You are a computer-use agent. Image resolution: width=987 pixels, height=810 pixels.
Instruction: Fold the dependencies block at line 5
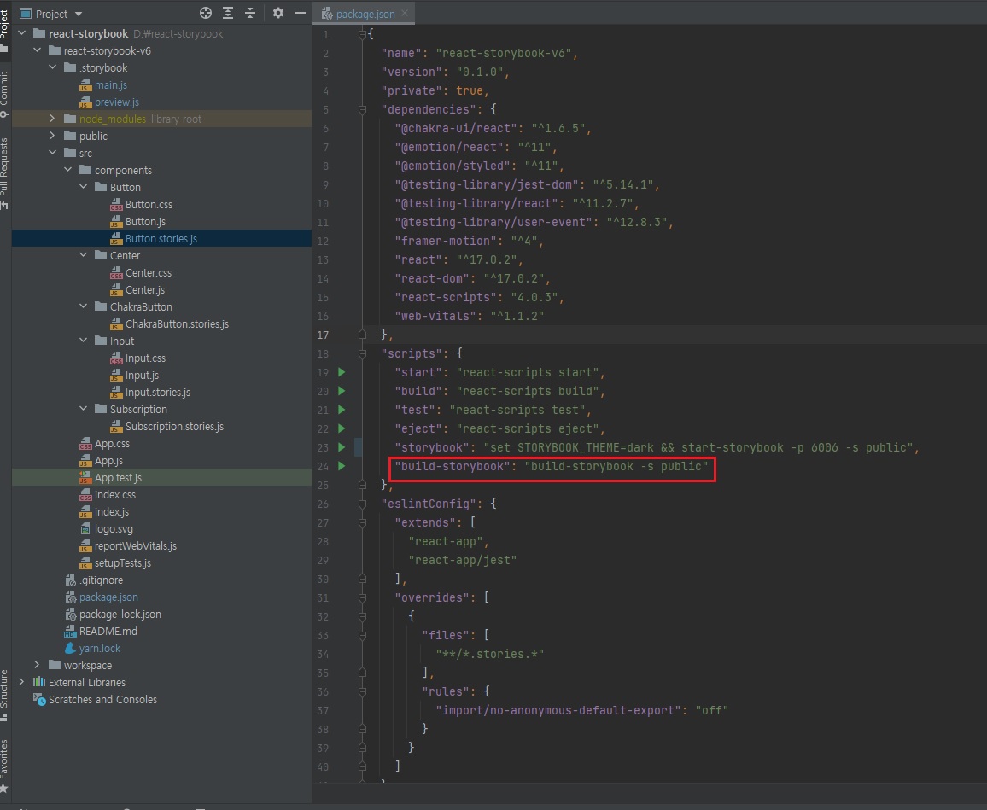[x=363, y=109]
